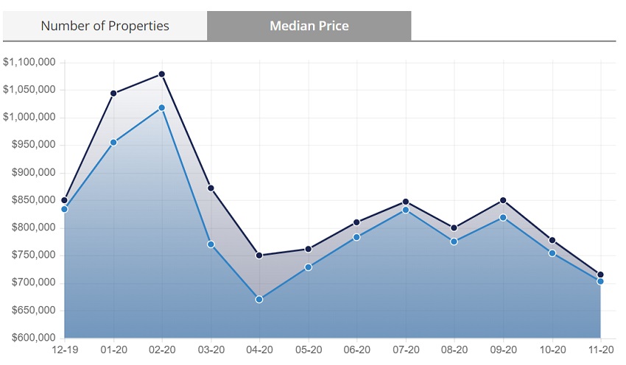Click the dark navy point for 05-20

308,249
